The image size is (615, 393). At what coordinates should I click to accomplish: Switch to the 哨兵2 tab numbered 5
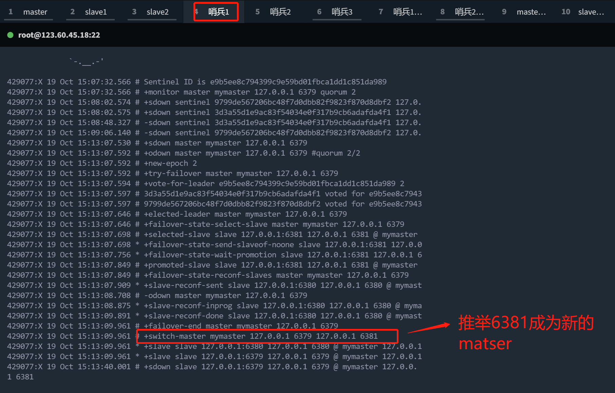[275, 12]
